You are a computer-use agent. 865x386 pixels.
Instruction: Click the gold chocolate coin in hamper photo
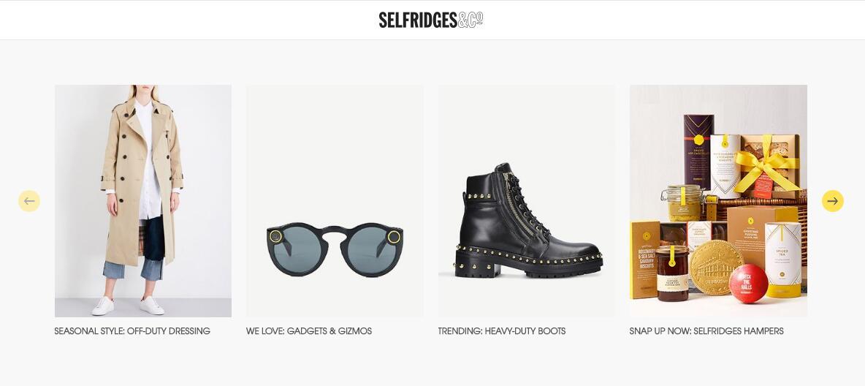716,268
